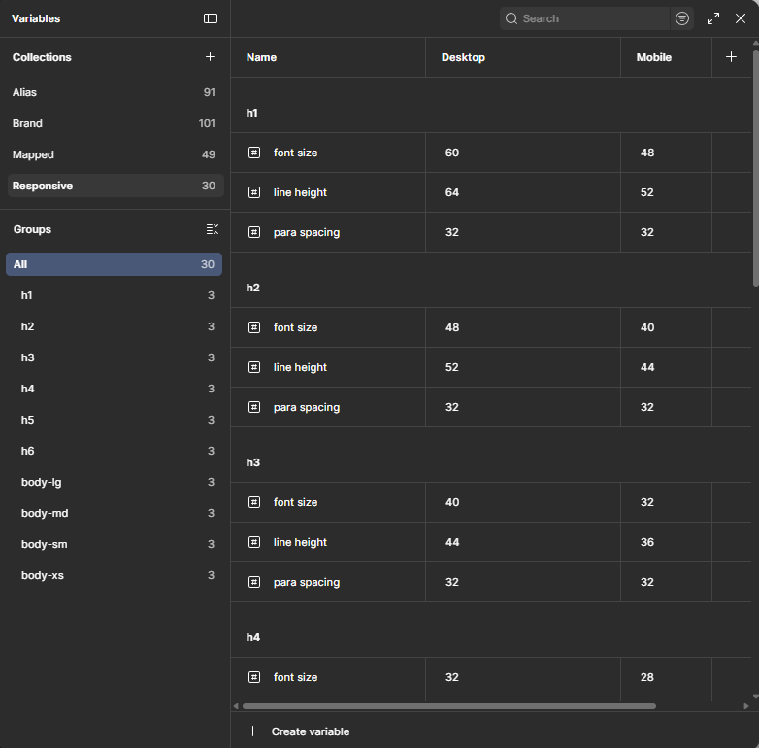Click h3 font size Desktop value 40

(523, 502)
